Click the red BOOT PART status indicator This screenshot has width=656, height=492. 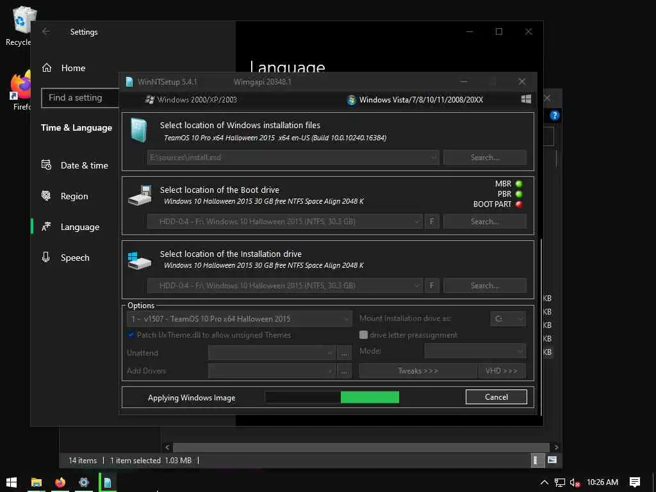[519, 204]
